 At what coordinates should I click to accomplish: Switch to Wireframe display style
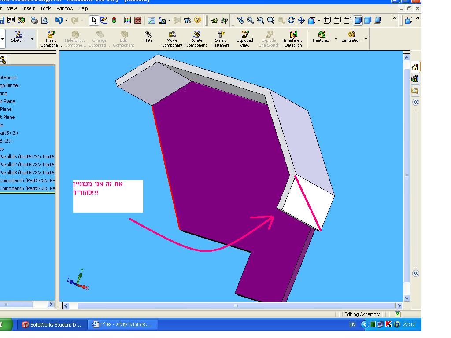[x=327, y=20]
